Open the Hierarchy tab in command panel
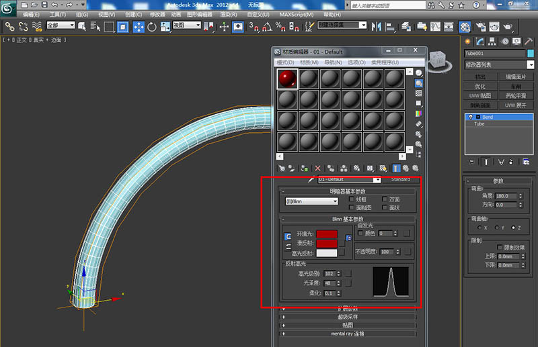538x347 pixels. (492, 42)
